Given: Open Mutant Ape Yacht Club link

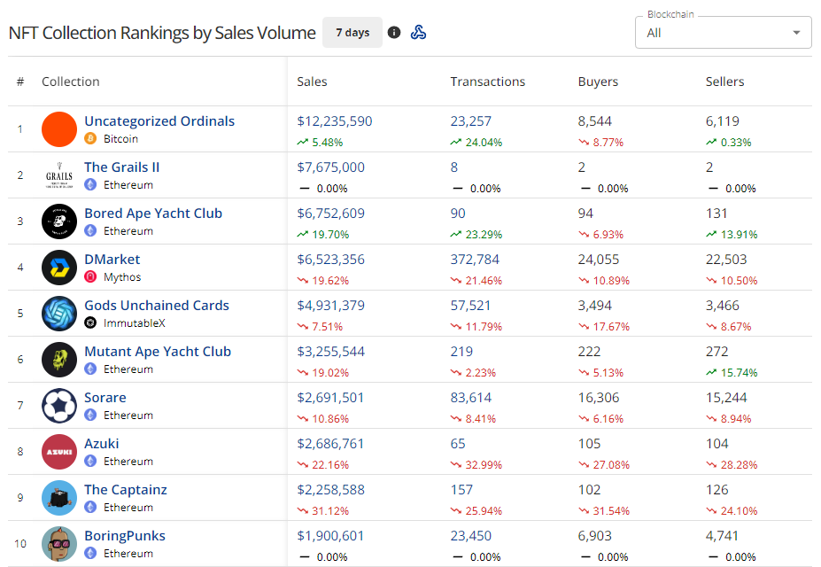Looking at the screenshot, I should pyautogui.click(x=158, y=352).
